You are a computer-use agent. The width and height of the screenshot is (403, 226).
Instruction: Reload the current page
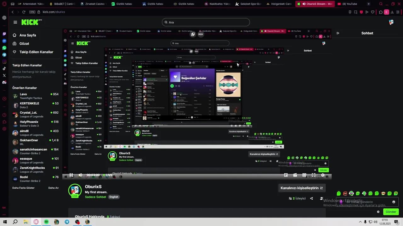pyautogui.click(x=24, y=12)
